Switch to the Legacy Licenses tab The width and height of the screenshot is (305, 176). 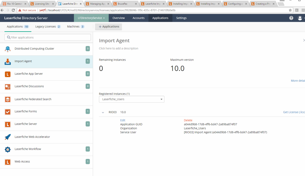pos(48,27)
